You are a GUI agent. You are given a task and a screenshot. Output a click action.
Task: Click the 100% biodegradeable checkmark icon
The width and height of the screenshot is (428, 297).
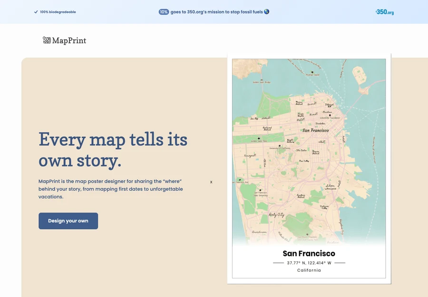click(x=36, y=12)
